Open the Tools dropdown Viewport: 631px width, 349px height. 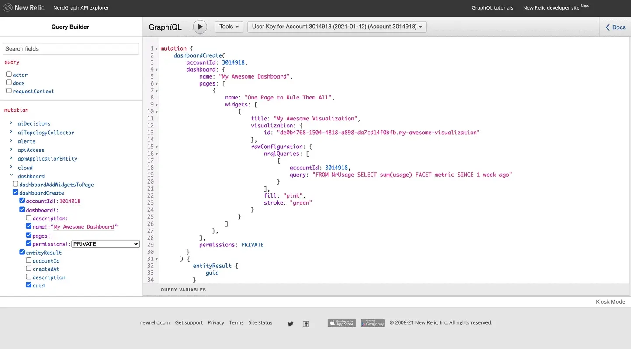229,27
